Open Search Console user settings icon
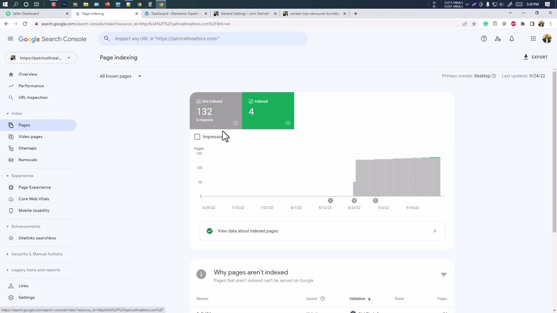This screenshot has width=557, height=313. tap(498, 39)
